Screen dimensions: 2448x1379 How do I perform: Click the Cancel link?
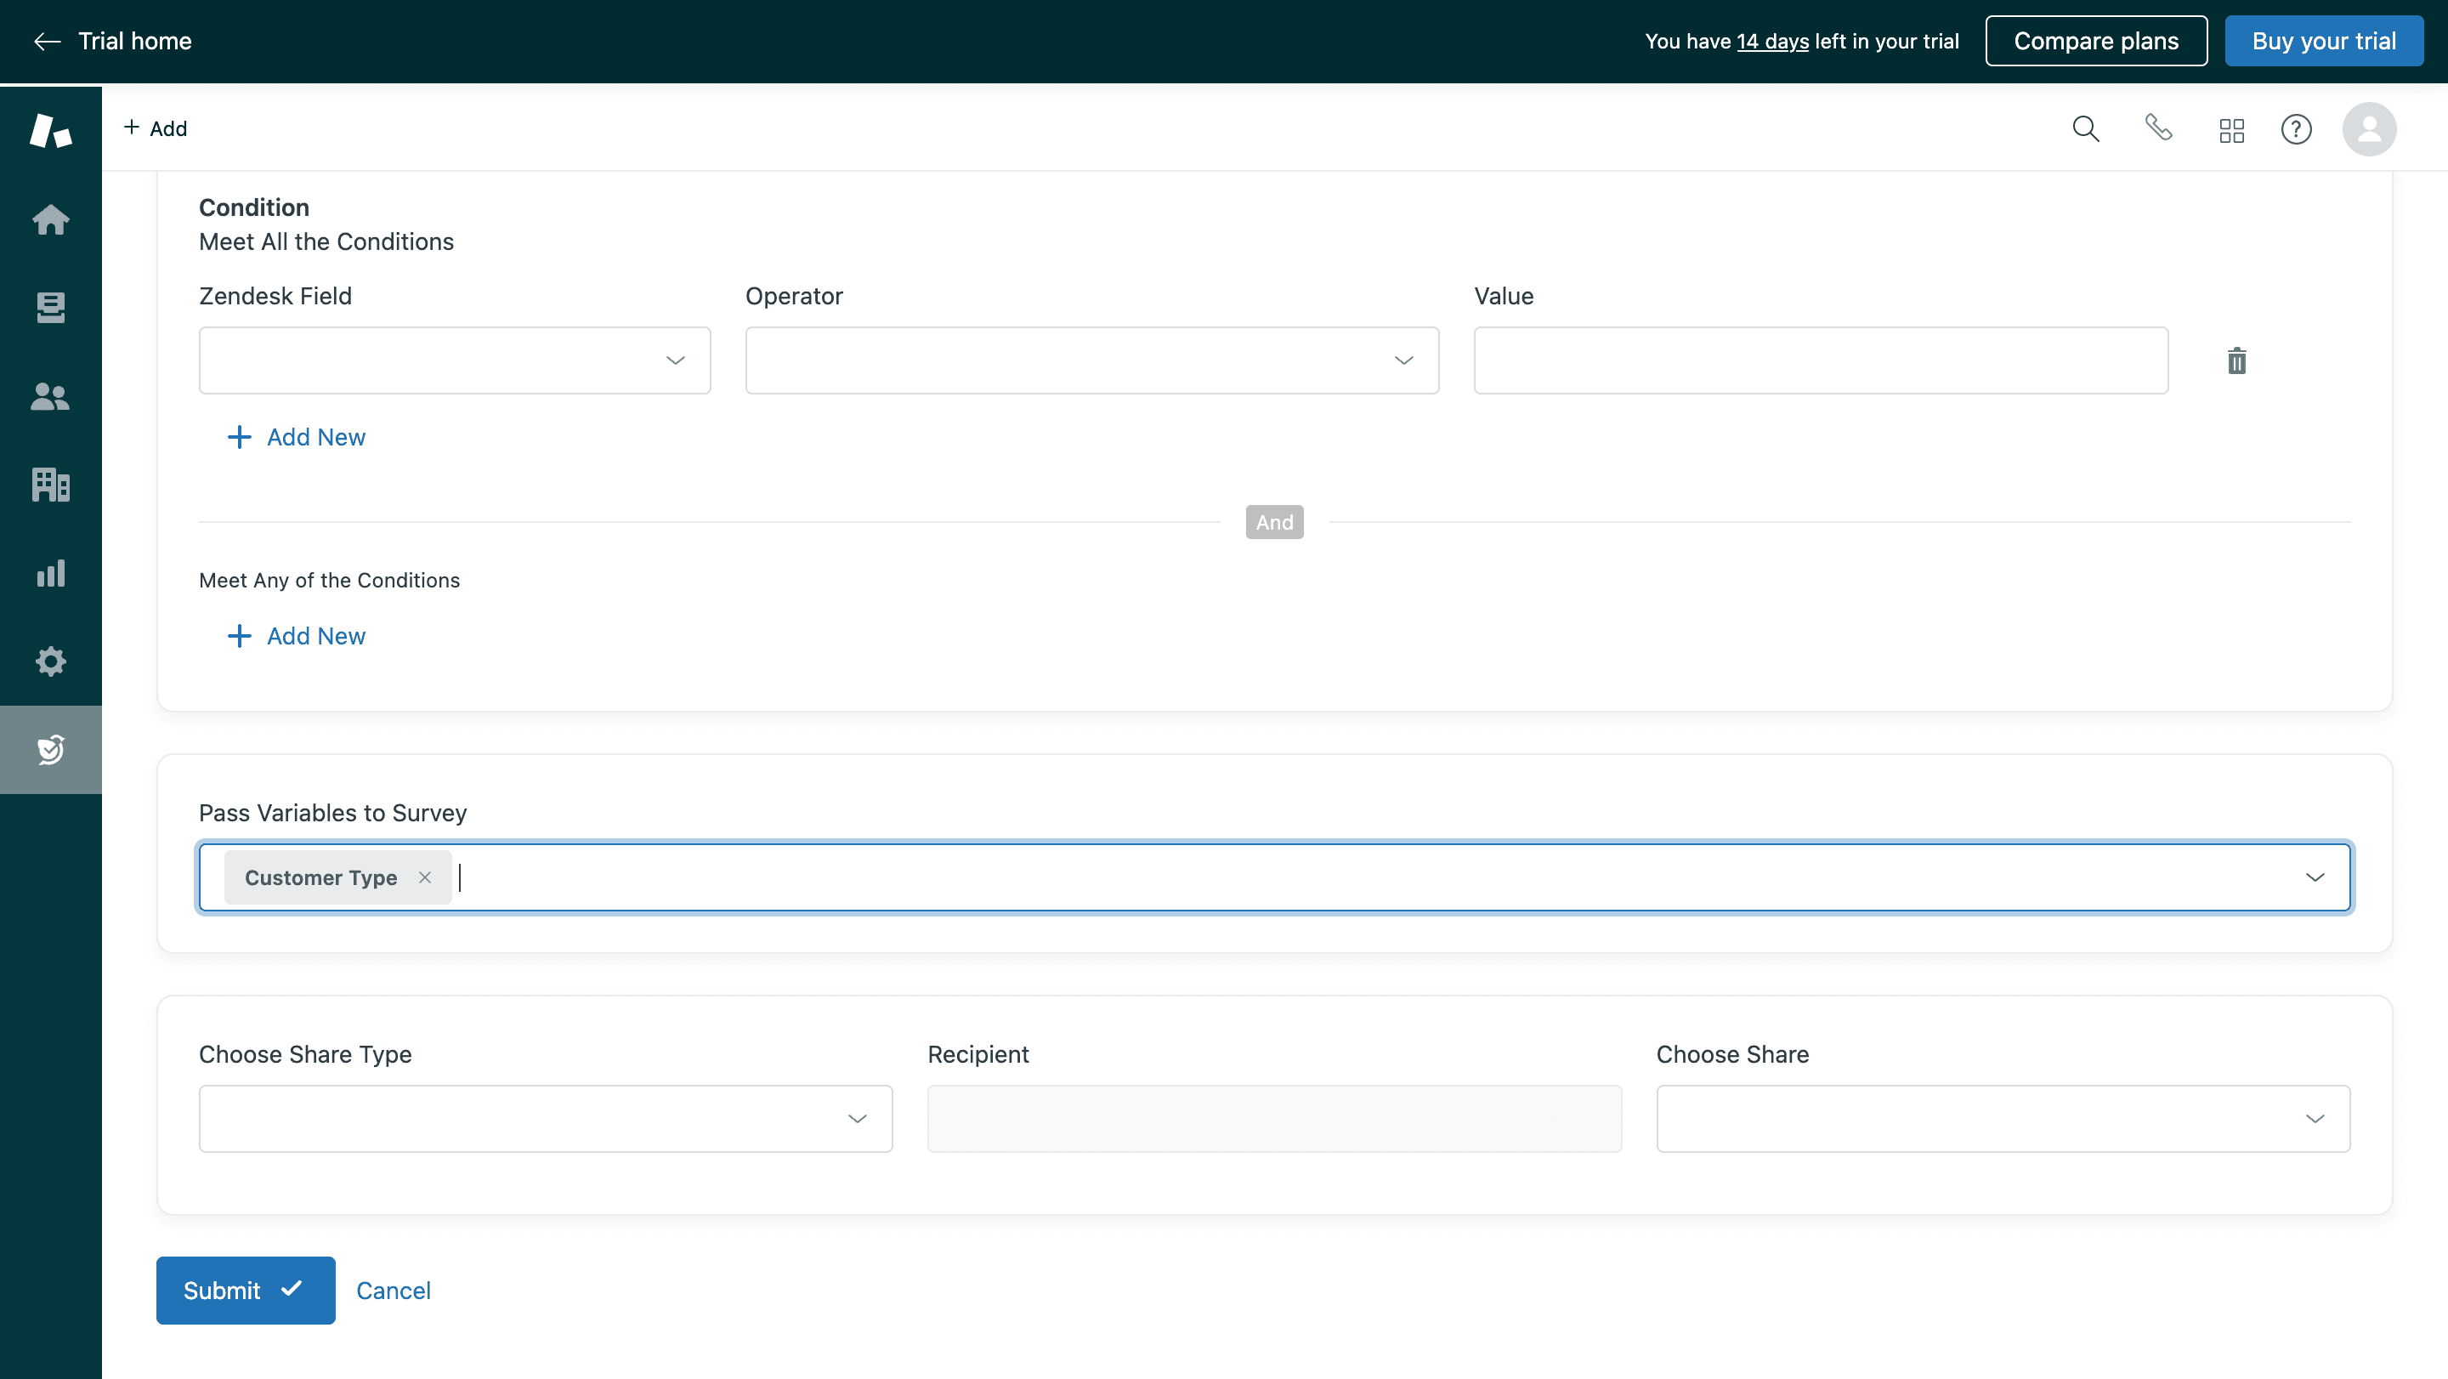click(x=393, y=1291)
